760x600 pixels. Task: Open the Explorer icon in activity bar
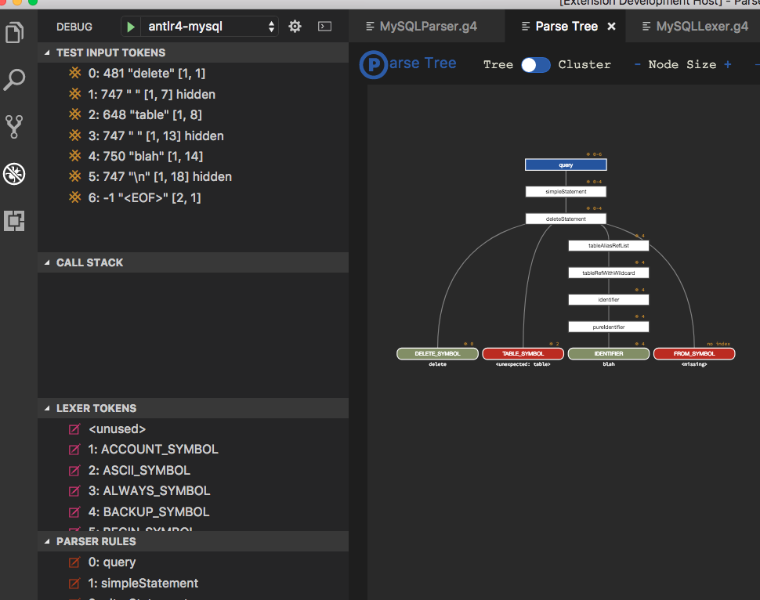pos(14,34)
